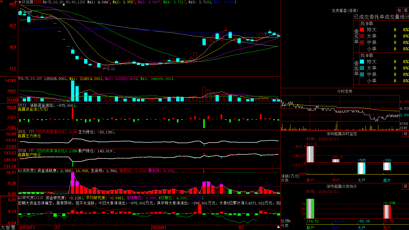Click the 委卖单 vertical label
The width and height of the screenshot is (409, 230).
[x=356, y=68]
